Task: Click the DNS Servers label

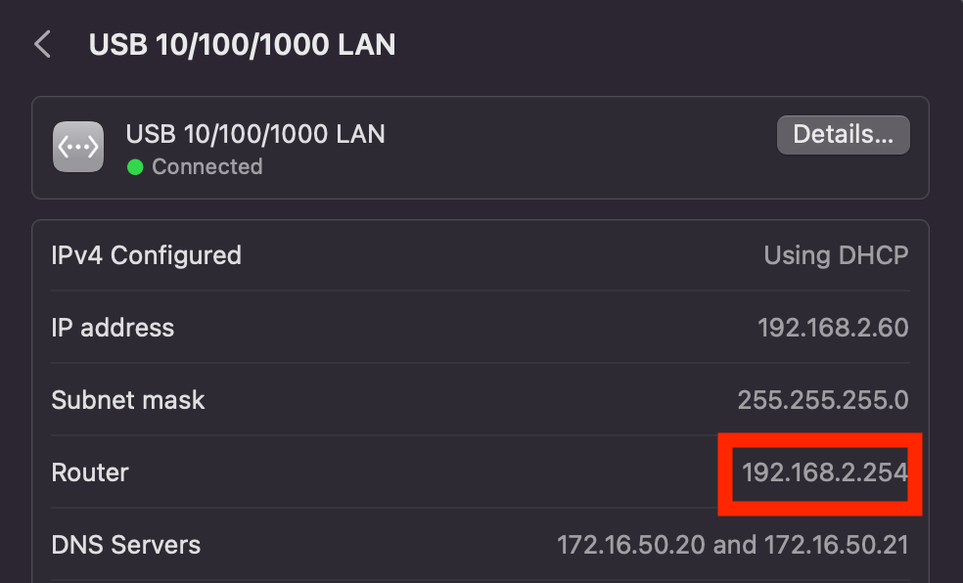Action: 126,545
